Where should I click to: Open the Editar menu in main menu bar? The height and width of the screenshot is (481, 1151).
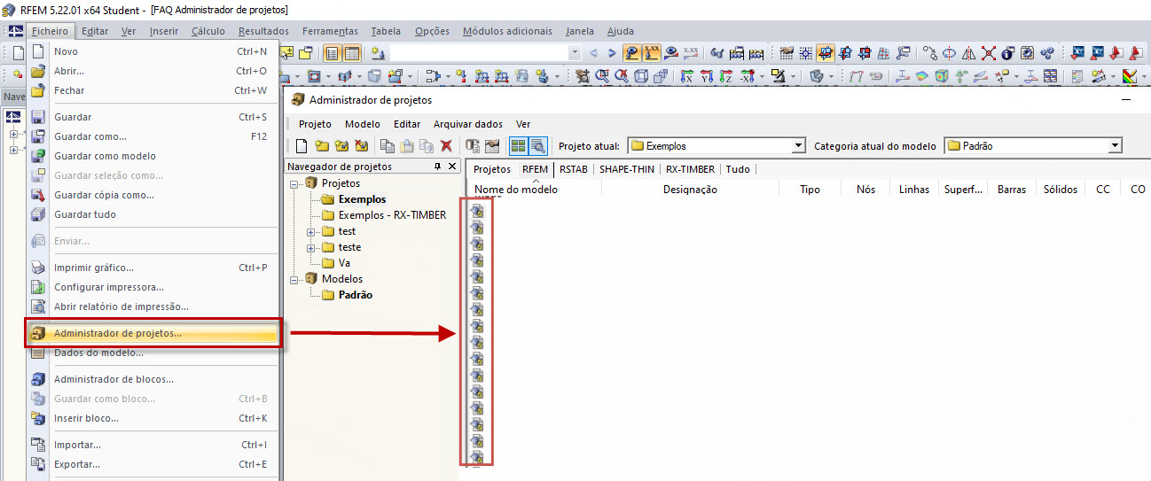(95, 31)
